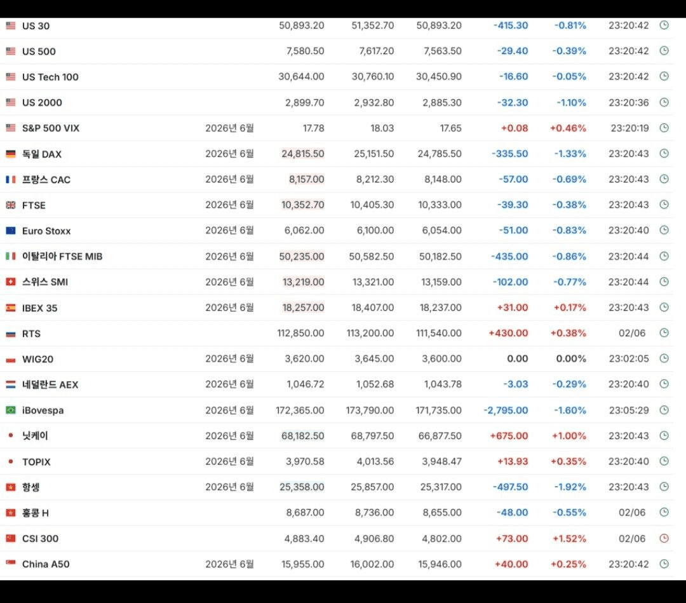Image resolution: width=686 pixels, height=603 pixels.
Task: Open the US Tech 100 index link
Action: (x=50, y=77)
